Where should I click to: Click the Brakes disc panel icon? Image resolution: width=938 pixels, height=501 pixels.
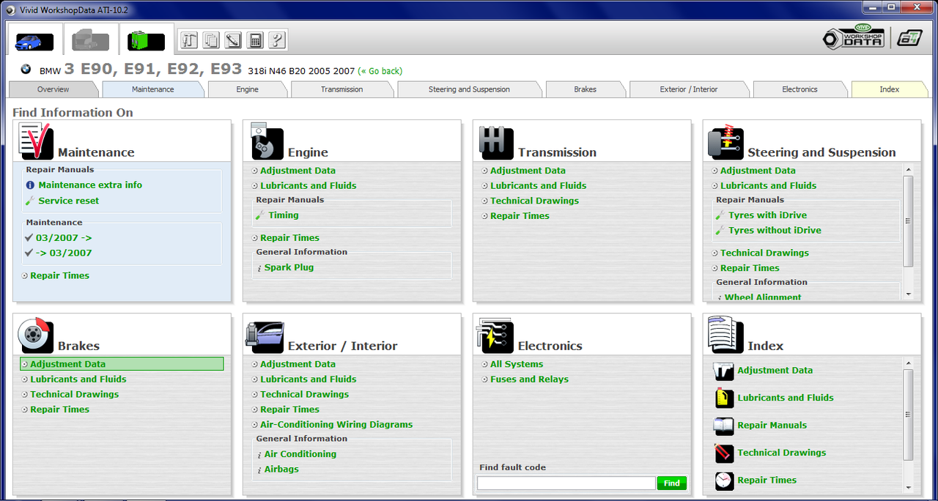[35, 334]
